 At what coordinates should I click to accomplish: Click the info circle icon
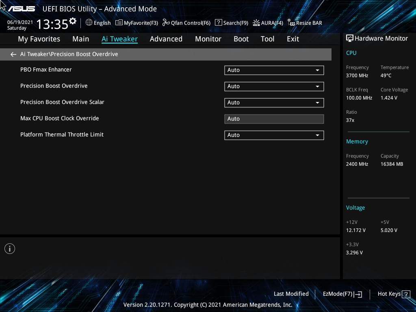point(9,248)
